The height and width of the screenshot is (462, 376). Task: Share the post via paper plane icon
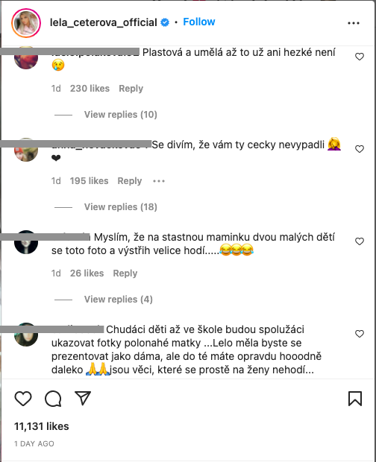[83, 399]
